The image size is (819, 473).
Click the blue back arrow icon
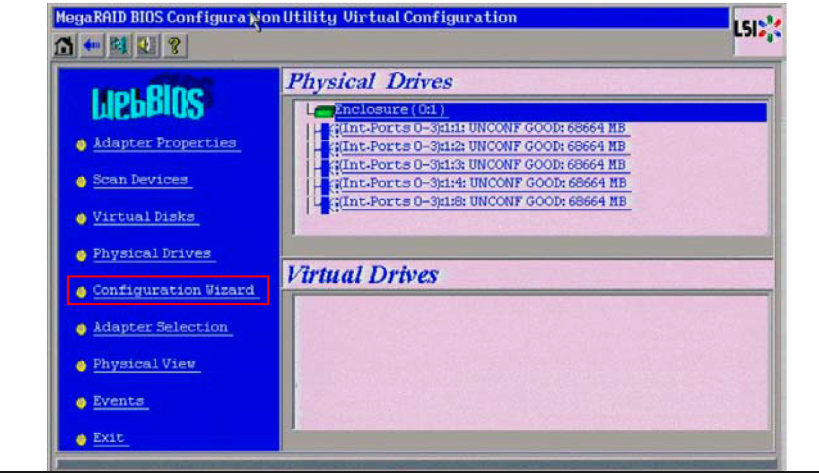(90, 46)
